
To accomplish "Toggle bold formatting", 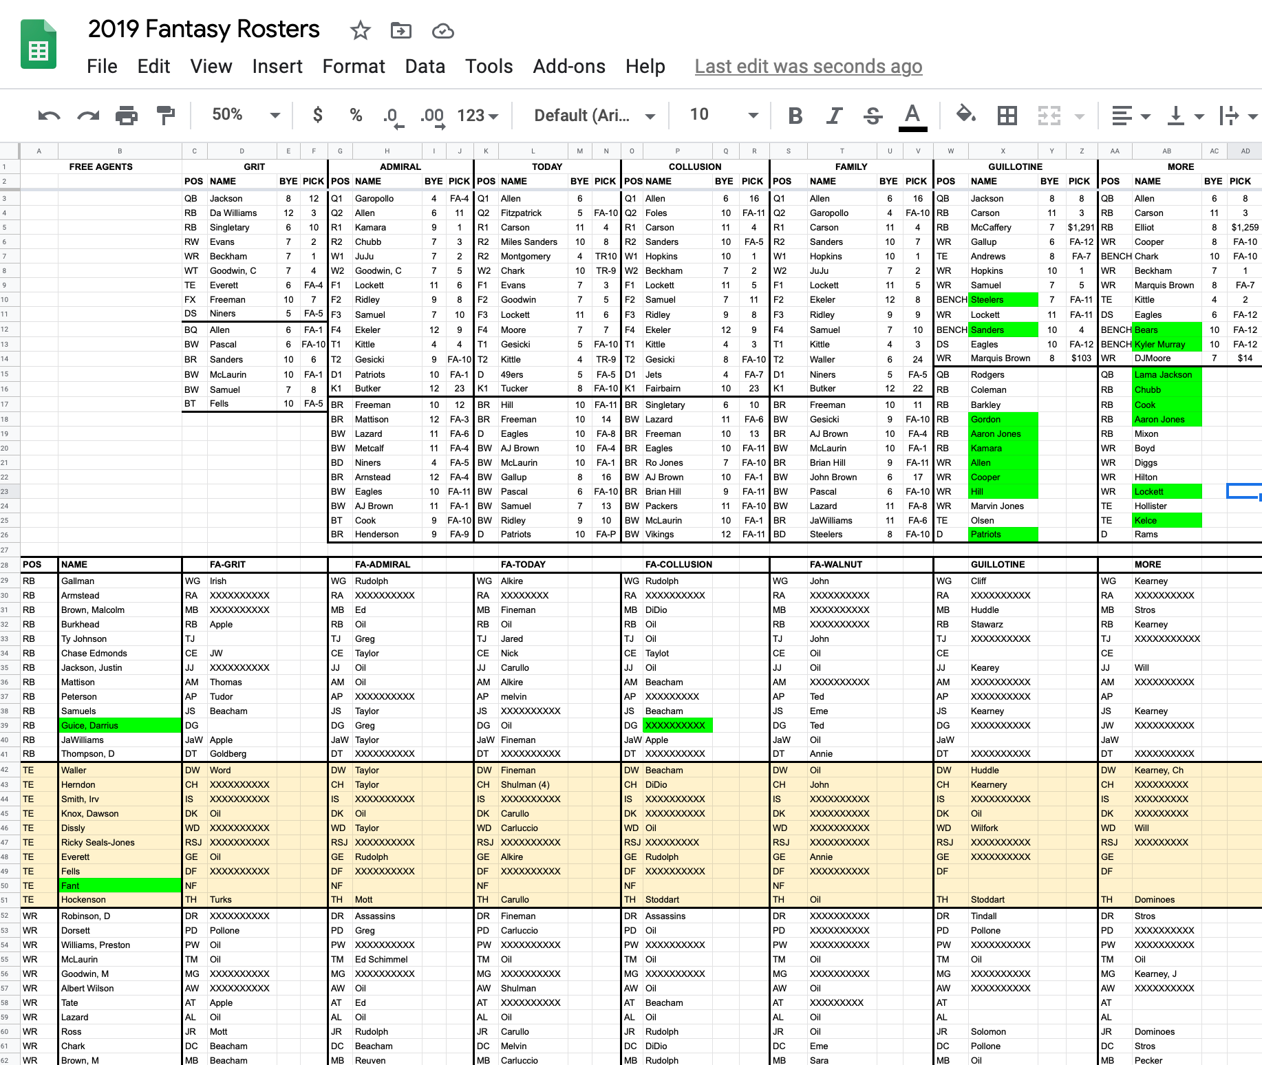I will coord(795,116).
